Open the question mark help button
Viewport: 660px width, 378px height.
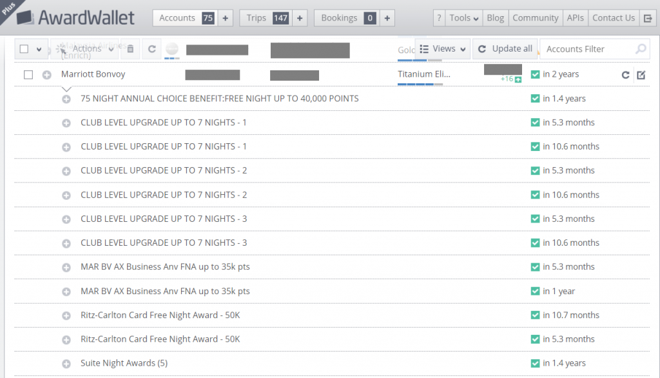click(x=438, y=18)
